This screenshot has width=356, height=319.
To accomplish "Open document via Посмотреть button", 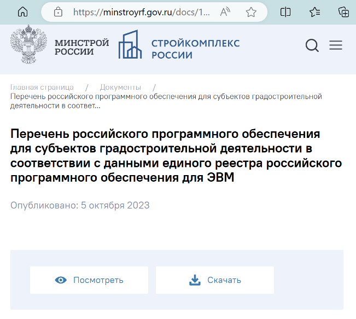I will (89, 280).
